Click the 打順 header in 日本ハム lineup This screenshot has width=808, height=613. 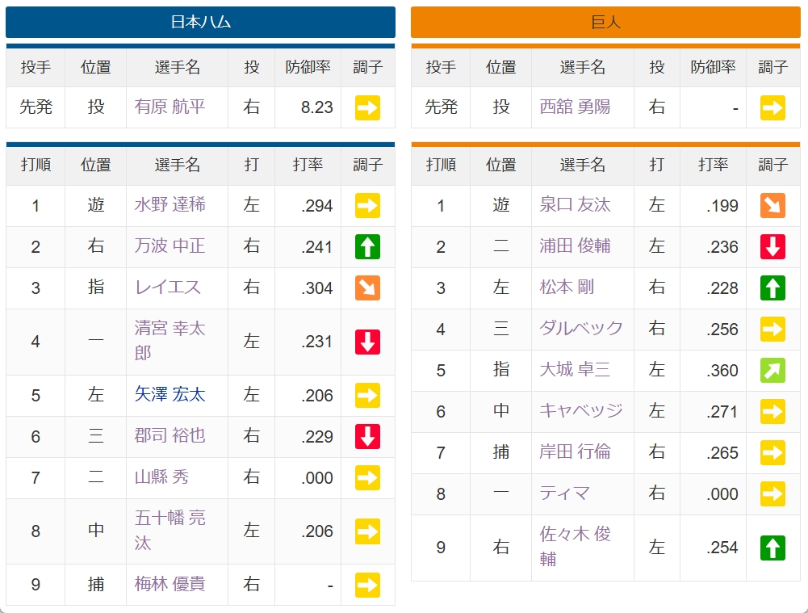pos(36,165)
